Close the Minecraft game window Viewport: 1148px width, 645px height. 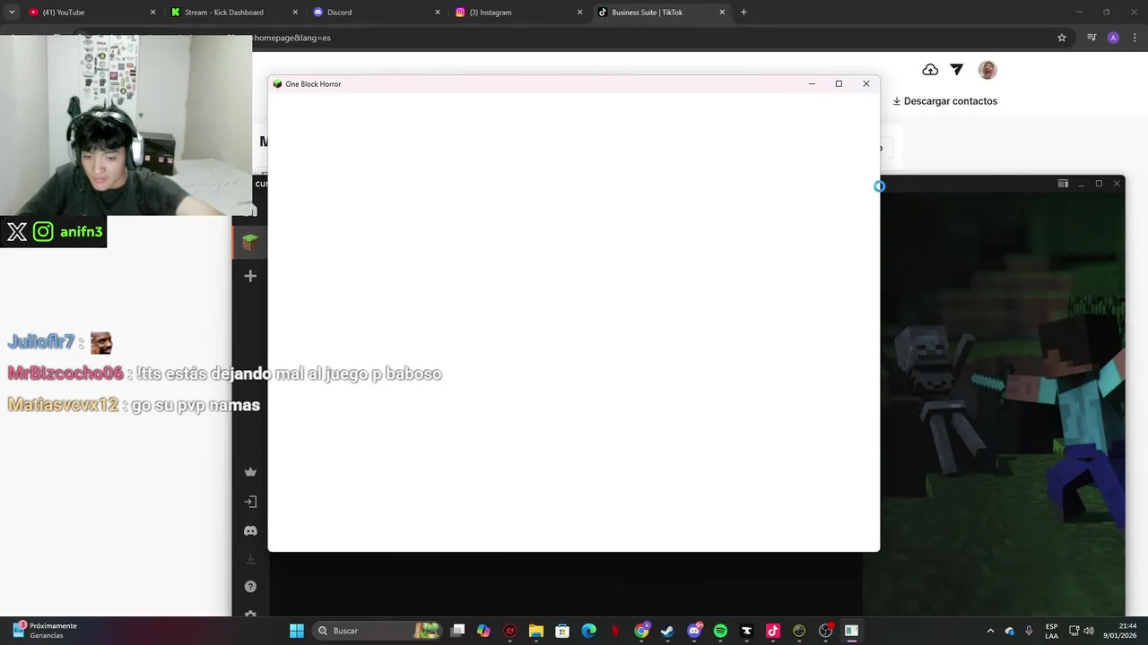pyautogui.click(x=1117, y=184)
